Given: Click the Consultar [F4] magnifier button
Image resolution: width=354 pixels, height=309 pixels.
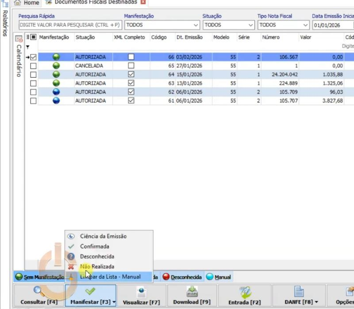Looking at the screenshot, I should (x=39, y=295).
